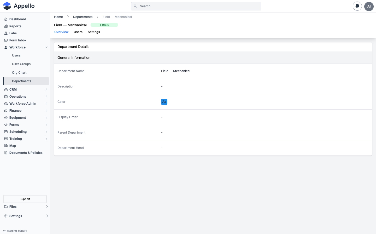376x239 pixels.
Task: Open the department Settings tab
Action: tap(94, 32)
